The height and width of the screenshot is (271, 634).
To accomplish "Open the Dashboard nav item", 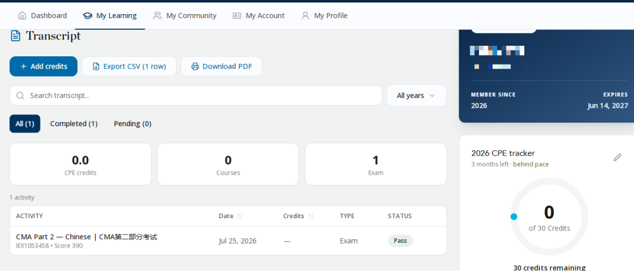I will pos(42,16).
